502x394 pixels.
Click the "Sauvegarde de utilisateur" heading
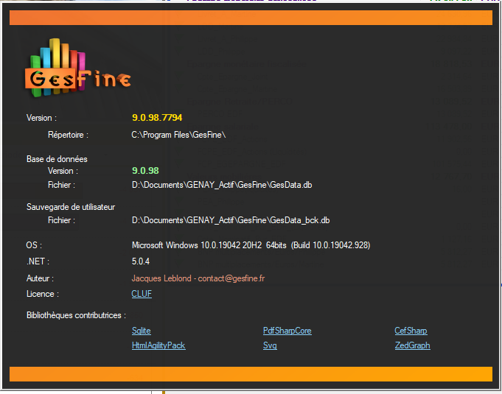71,207
